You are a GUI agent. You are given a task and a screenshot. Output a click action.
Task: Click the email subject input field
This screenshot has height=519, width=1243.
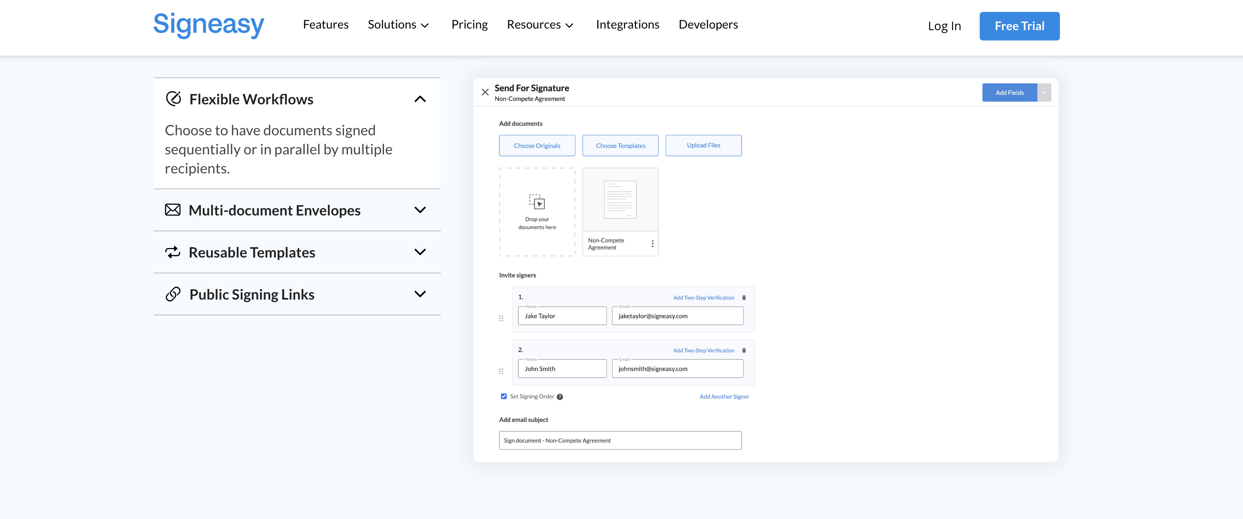[620, 440]
